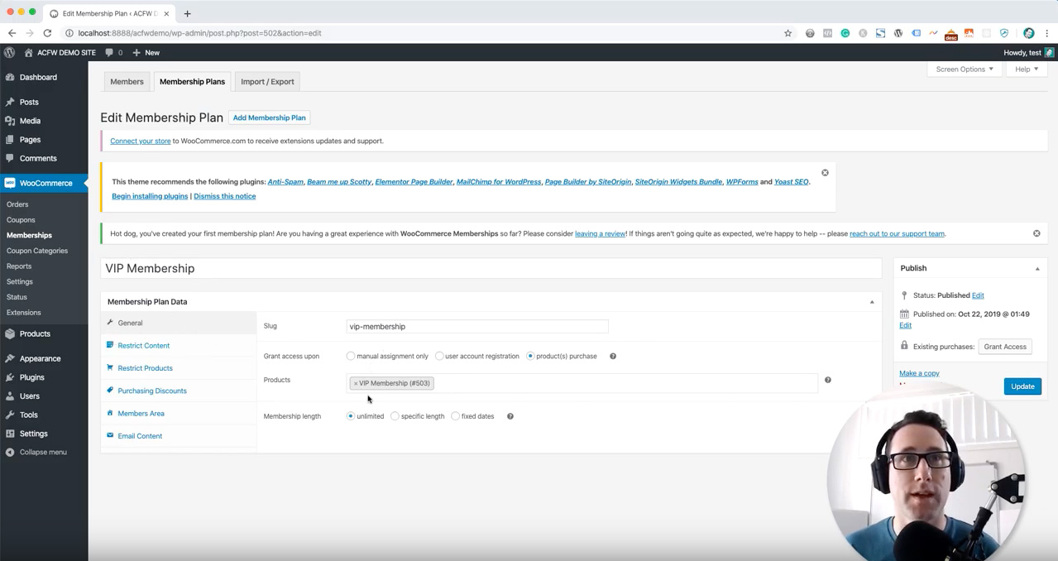The height and width of the screenshot is (561, 1058).
Task: Click help icon next to Membership length
Action: [x=510, y=416]
